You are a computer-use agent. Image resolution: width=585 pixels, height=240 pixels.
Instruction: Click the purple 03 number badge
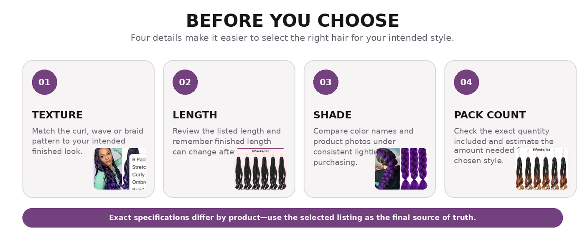pos(326,82)
